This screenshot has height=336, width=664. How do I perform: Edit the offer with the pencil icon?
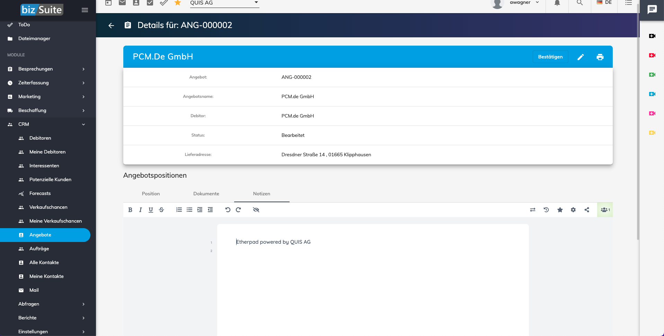click(581, 57)
